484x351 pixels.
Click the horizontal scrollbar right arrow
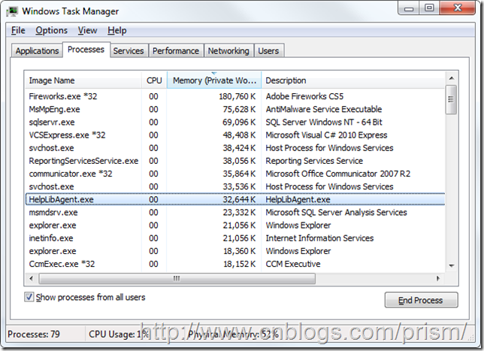[438, 278]
